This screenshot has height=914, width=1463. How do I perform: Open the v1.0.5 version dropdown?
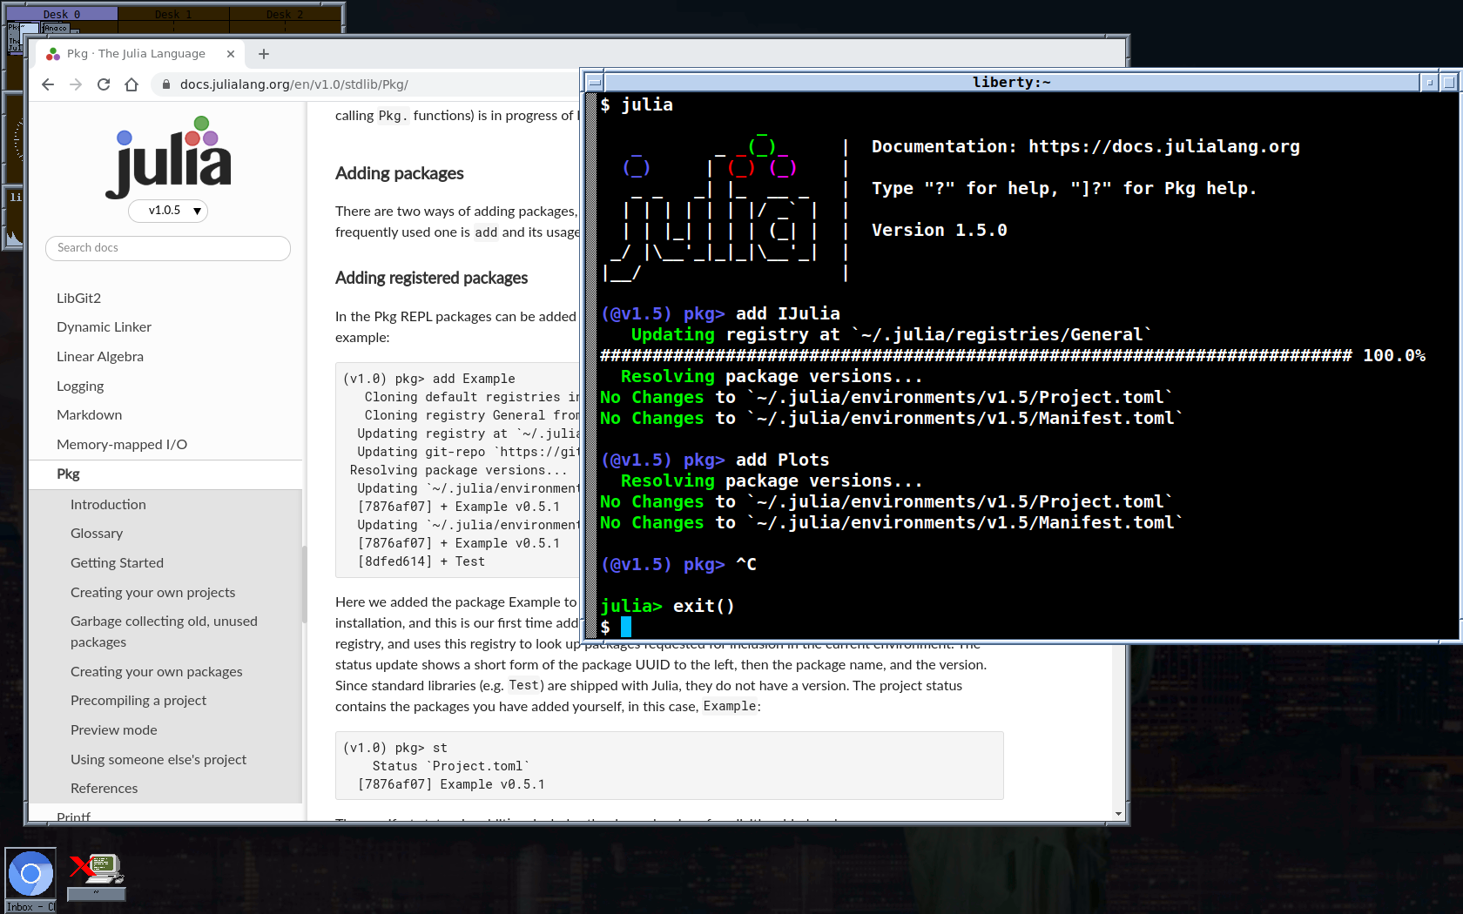(168, 211)
